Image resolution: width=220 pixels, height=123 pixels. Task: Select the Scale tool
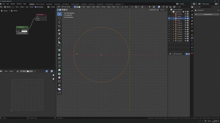59,30
